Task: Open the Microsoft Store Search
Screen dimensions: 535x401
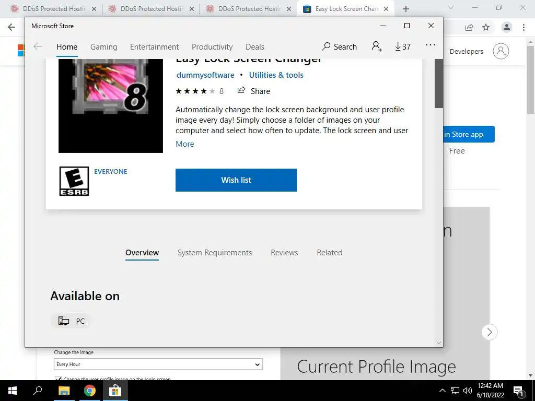Action: tap(340, 46)
